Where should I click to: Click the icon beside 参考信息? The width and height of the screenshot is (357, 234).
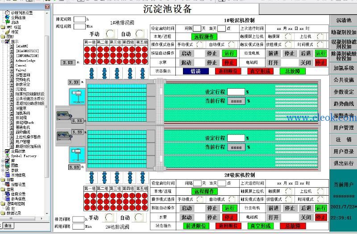(x=8, y=199)
